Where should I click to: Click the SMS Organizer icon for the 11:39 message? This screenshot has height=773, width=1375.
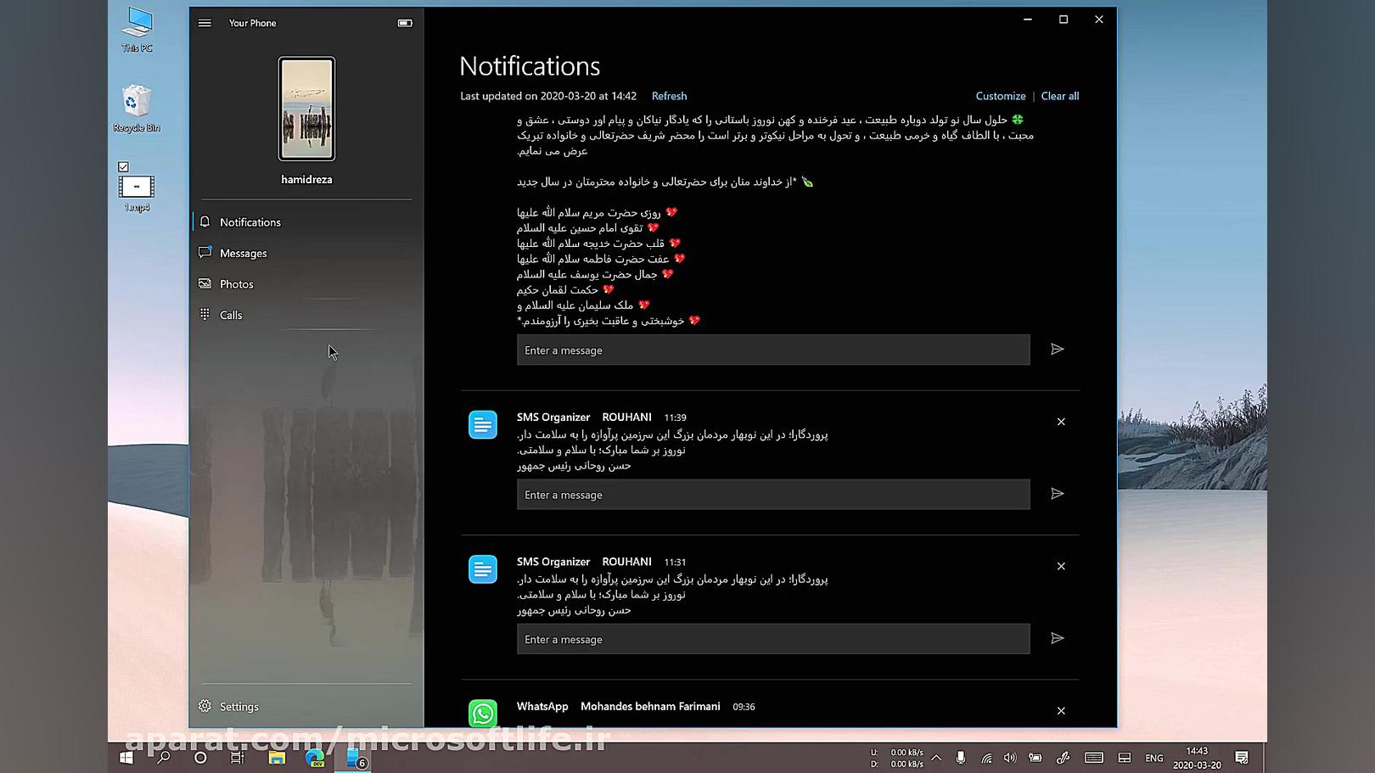pyautogui.click(x=483, y=425)
